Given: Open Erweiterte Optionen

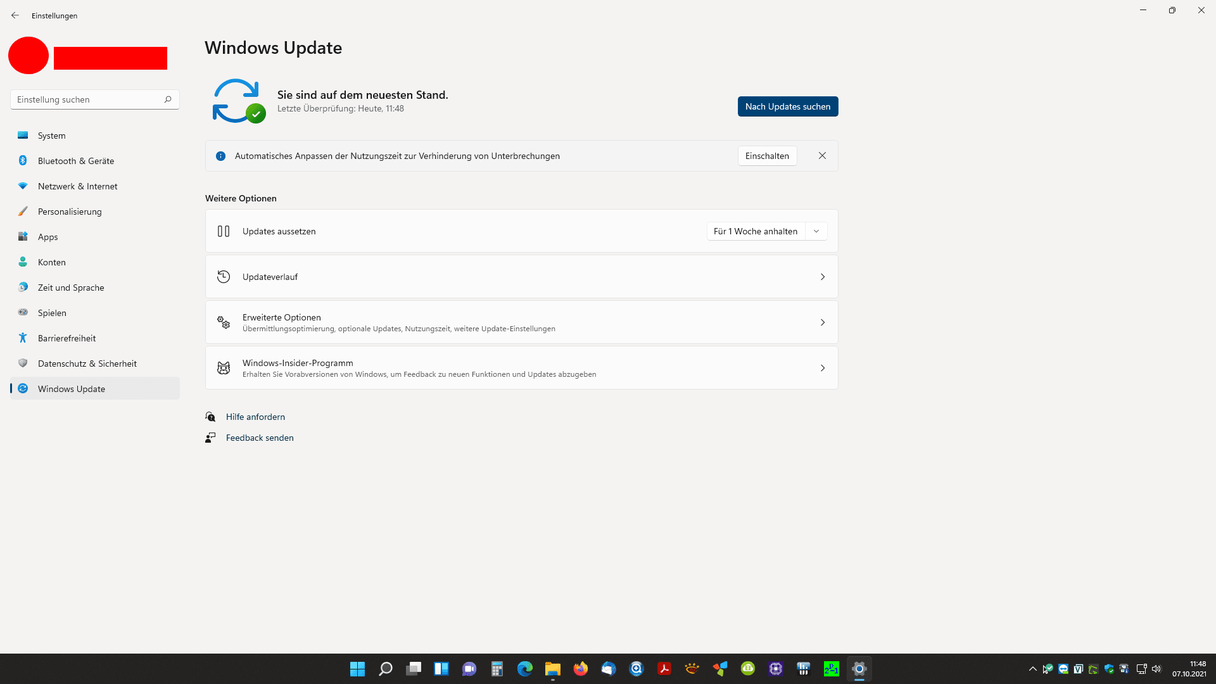Looking at the screenshot, I should pyautogui.click(x=521, y=322).
